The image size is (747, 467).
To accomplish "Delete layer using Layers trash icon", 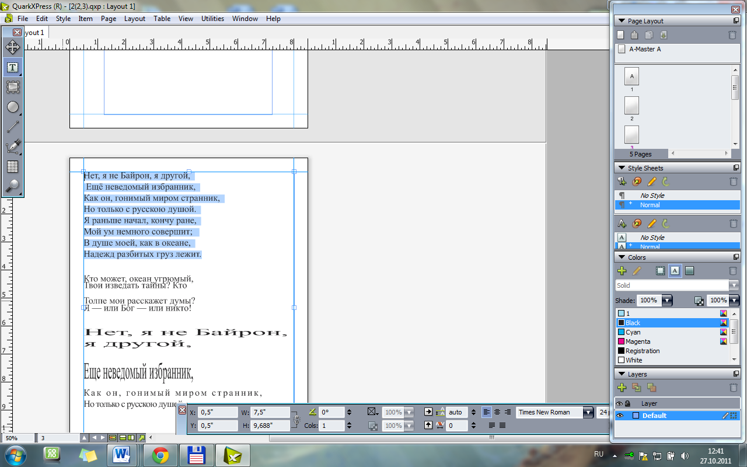I will pos(732,388).
